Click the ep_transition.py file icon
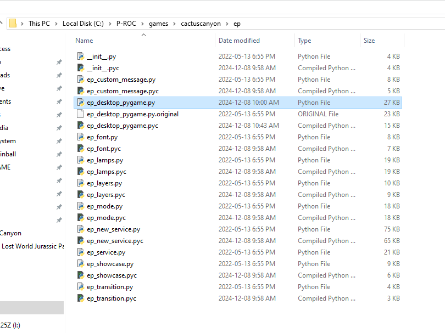 pyautogui.click(x=81, y=287)
